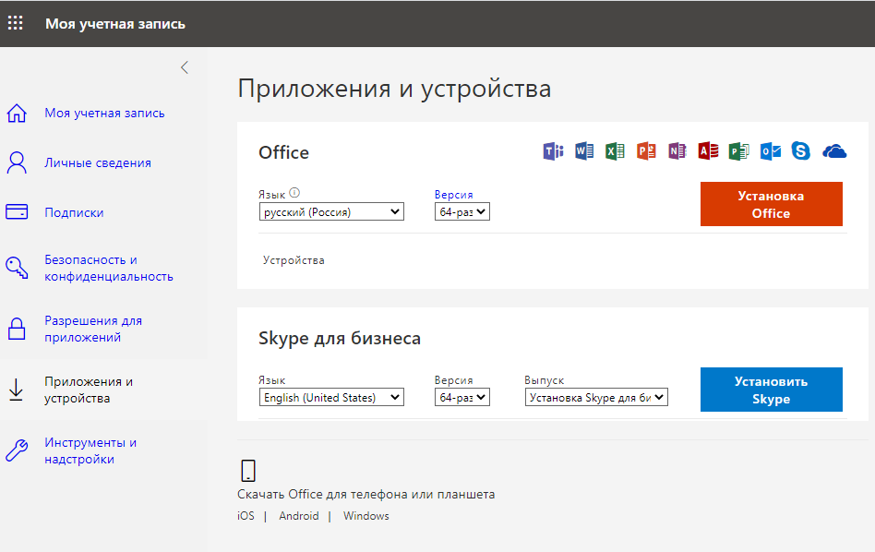875x552 pixels.
Task: Click the Teams app icon
Action: 553,150
